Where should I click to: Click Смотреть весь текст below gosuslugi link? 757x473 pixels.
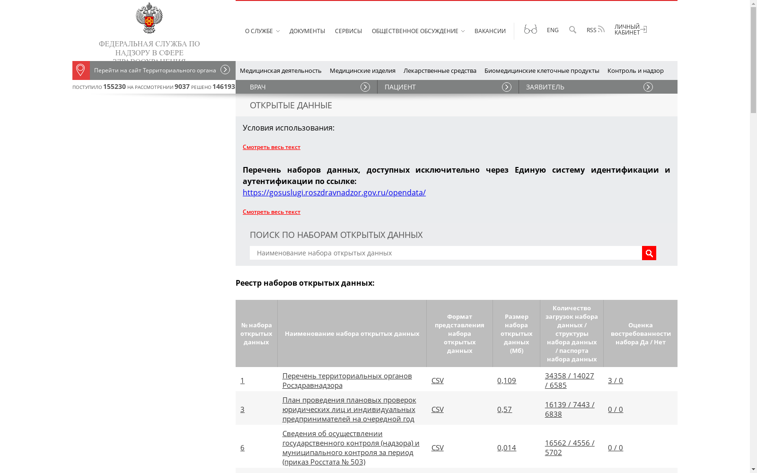pos(272,212)
